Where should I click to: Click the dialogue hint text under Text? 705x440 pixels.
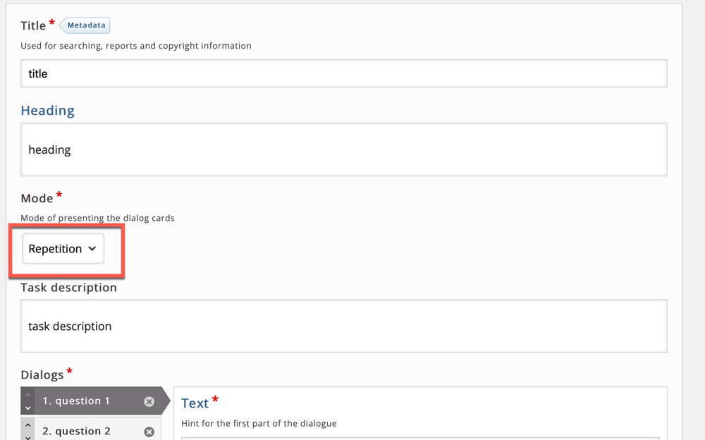pos(259,423)
